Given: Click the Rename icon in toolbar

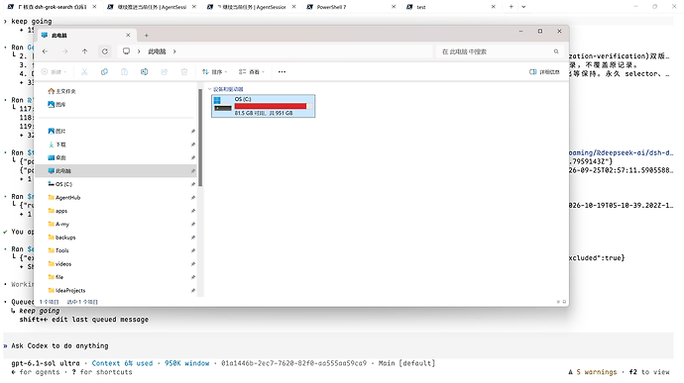Looking at the screenshot, I should click(144, 72).
